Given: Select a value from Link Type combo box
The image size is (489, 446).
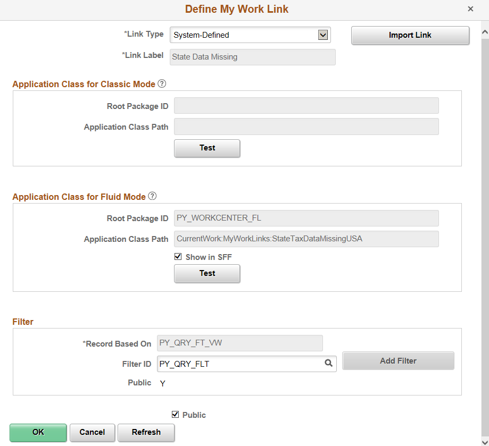Looking at the screenshot, I should [x=250, y=35].
